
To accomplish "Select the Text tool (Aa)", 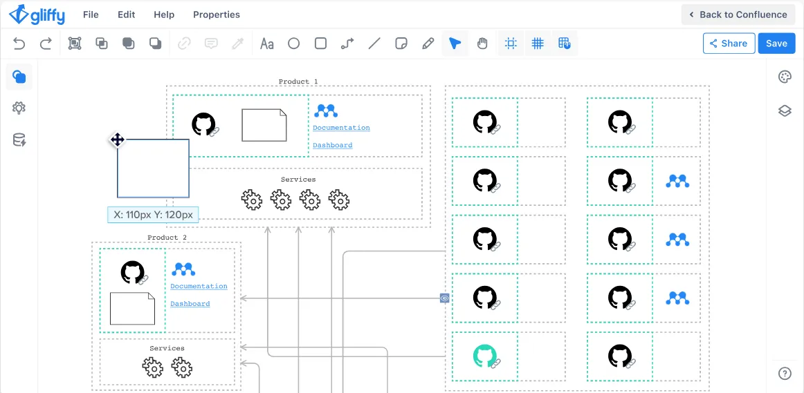I will (266, 44).
